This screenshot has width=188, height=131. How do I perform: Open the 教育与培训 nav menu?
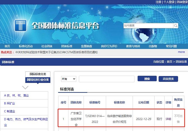point(133,46)
